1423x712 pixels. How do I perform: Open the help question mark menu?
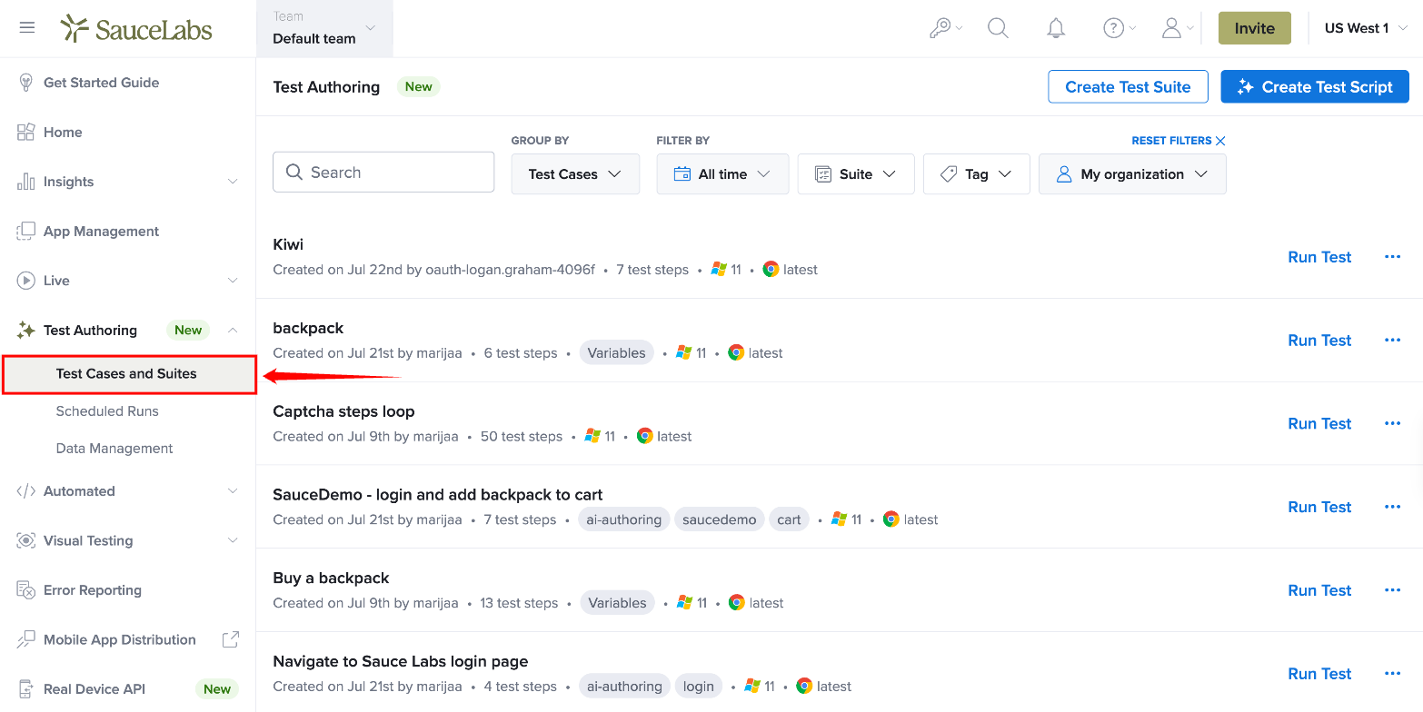(1119, 28)
